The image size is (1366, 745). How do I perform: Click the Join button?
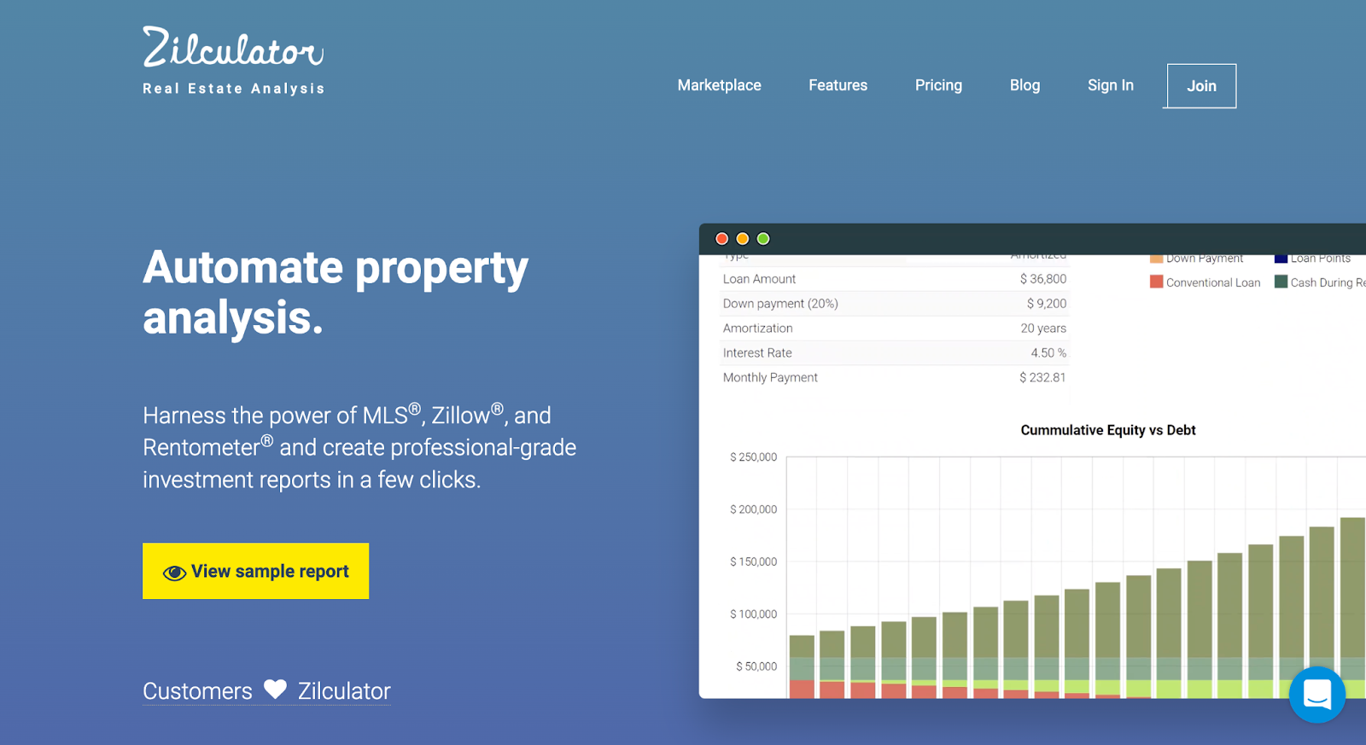tap(1201, 86)
